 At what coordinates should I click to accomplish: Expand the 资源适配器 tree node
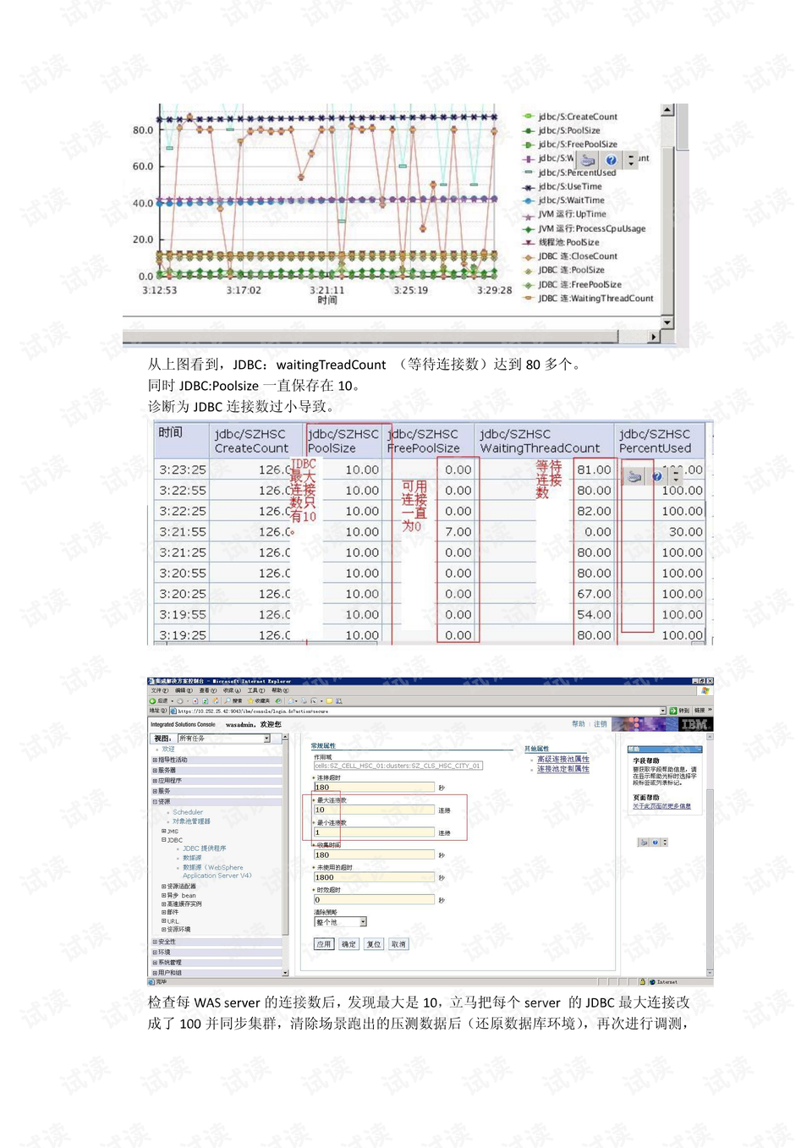164,887
